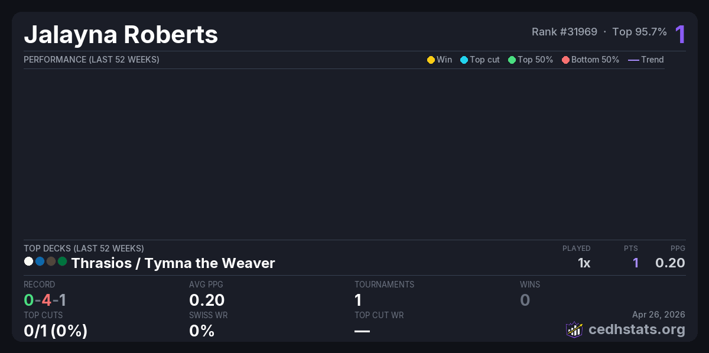Click the green mana color circle
This screenshot has width=709, height=353.
[62, 261]
